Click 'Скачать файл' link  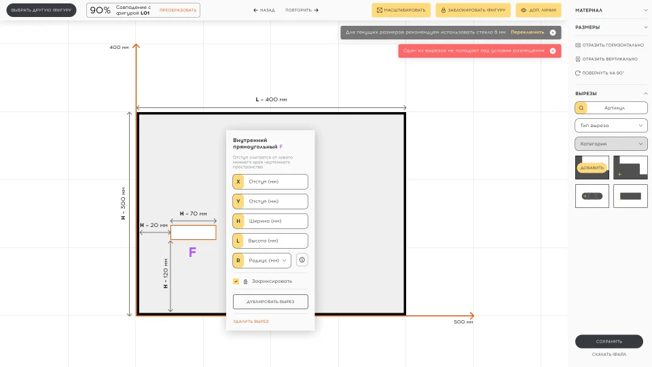(x=609, y=355)
